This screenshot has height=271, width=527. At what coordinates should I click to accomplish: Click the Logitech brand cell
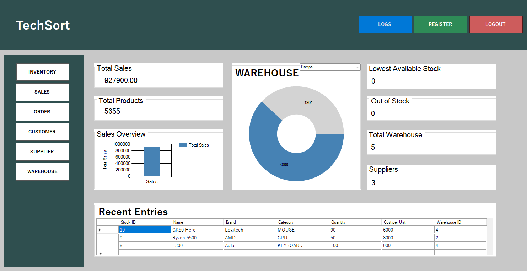[250, 230]
